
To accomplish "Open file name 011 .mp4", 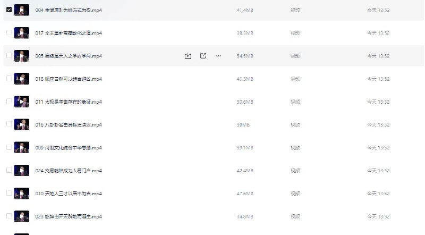I will [x=69, y=102].
